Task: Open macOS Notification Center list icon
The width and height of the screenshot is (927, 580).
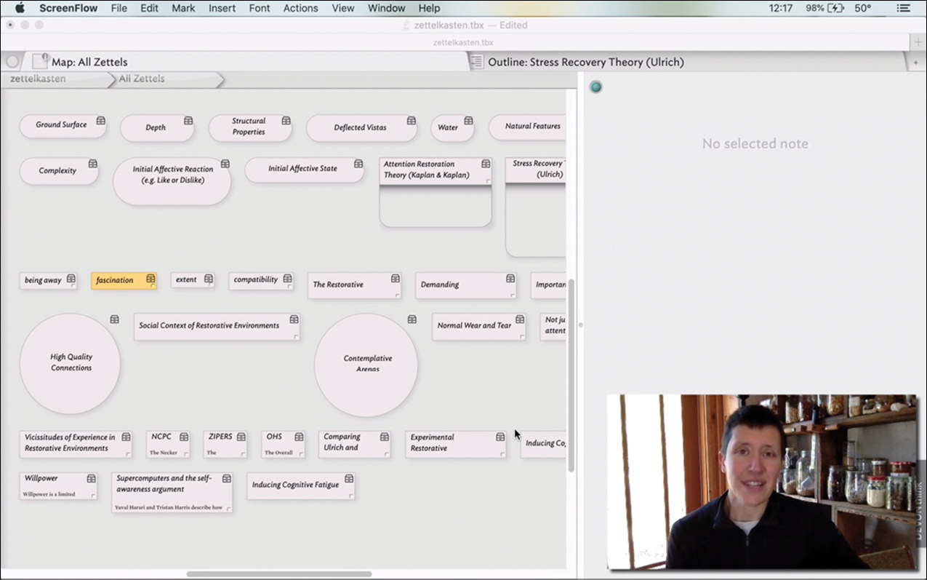Action: 904,8
